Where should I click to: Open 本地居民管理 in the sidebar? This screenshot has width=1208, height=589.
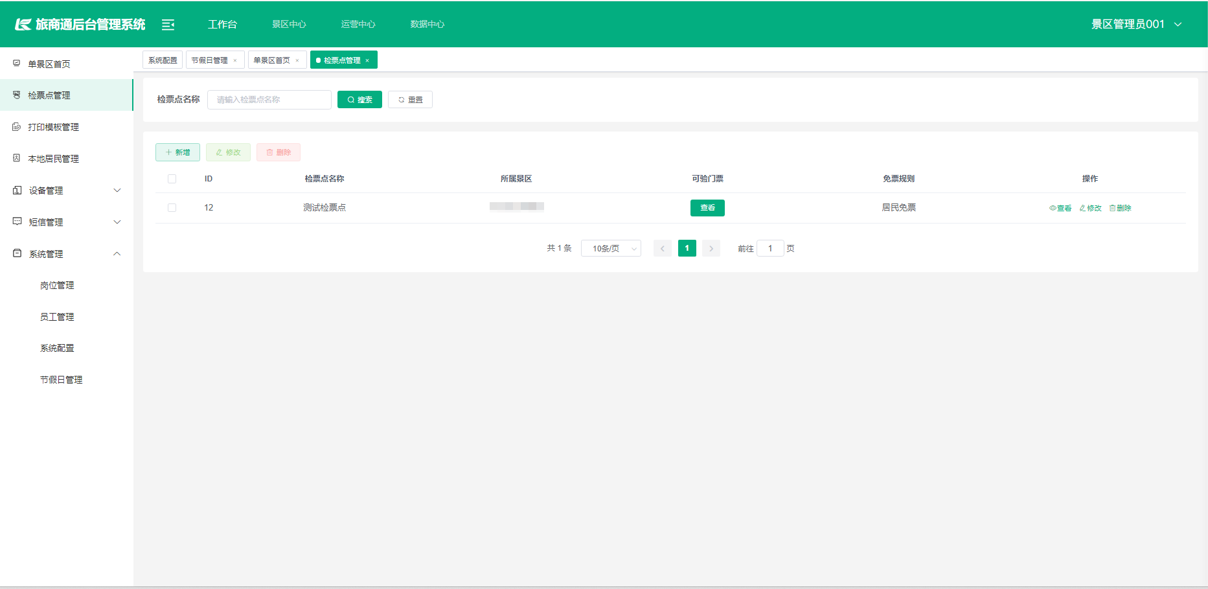click(x=66, y=159)
